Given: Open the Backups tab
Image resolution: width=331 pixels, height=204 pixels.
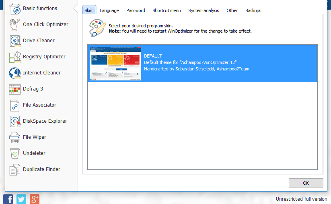Looking at the screenshot, I should point(253,10).
